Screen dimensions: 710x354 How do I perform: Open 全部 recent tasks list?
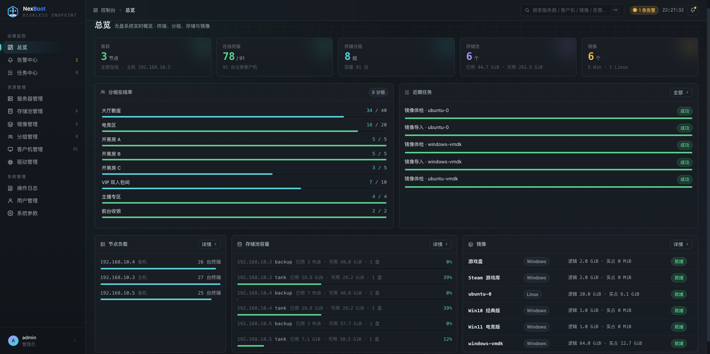point(681,92)
